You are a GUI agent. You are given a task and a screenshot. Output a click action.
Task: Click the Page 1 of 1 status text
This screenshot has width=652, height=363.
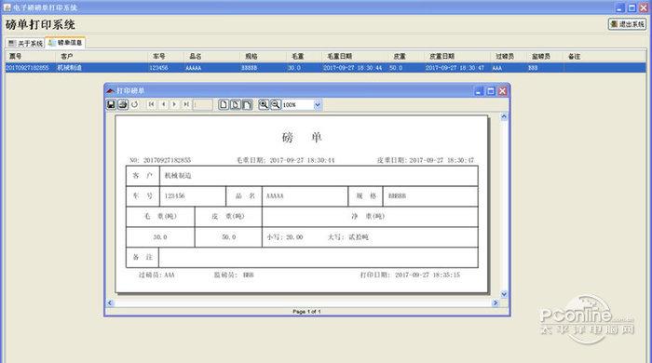pyautogui.click(x=306, y=312)
